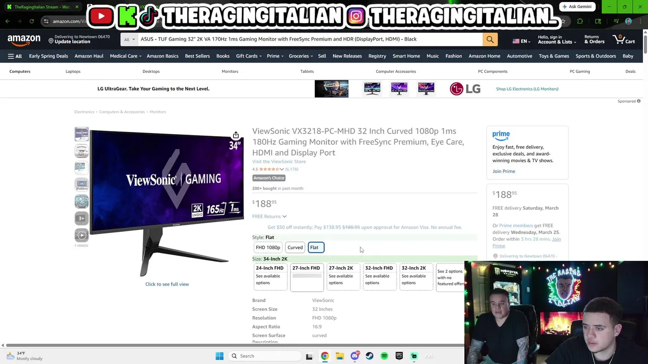Visit the ViewSonic Store link
The height and width of the screenshot is (364, 648).
click(279, 161)
